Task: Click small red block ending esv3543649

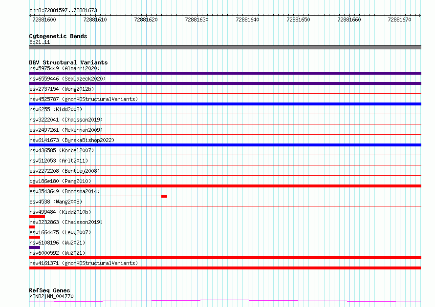Action: (x=164, y=196)
